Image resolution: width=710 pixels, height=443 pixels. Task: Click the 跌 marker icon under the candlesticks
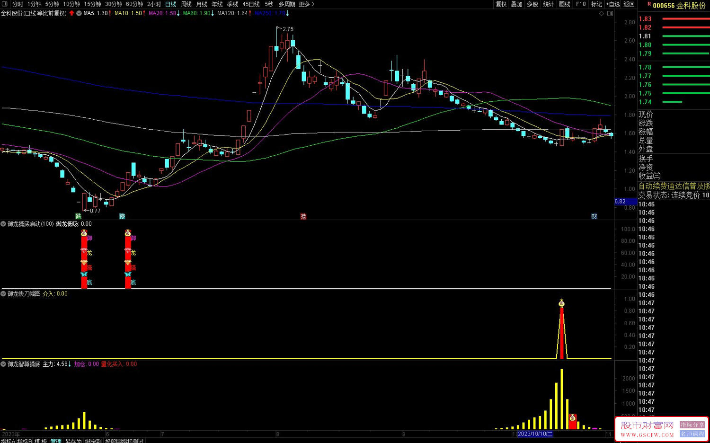(79, 216)
